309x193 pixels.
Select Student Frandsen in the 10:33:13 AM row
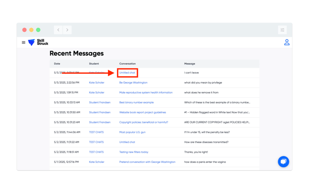pos(100,103)
